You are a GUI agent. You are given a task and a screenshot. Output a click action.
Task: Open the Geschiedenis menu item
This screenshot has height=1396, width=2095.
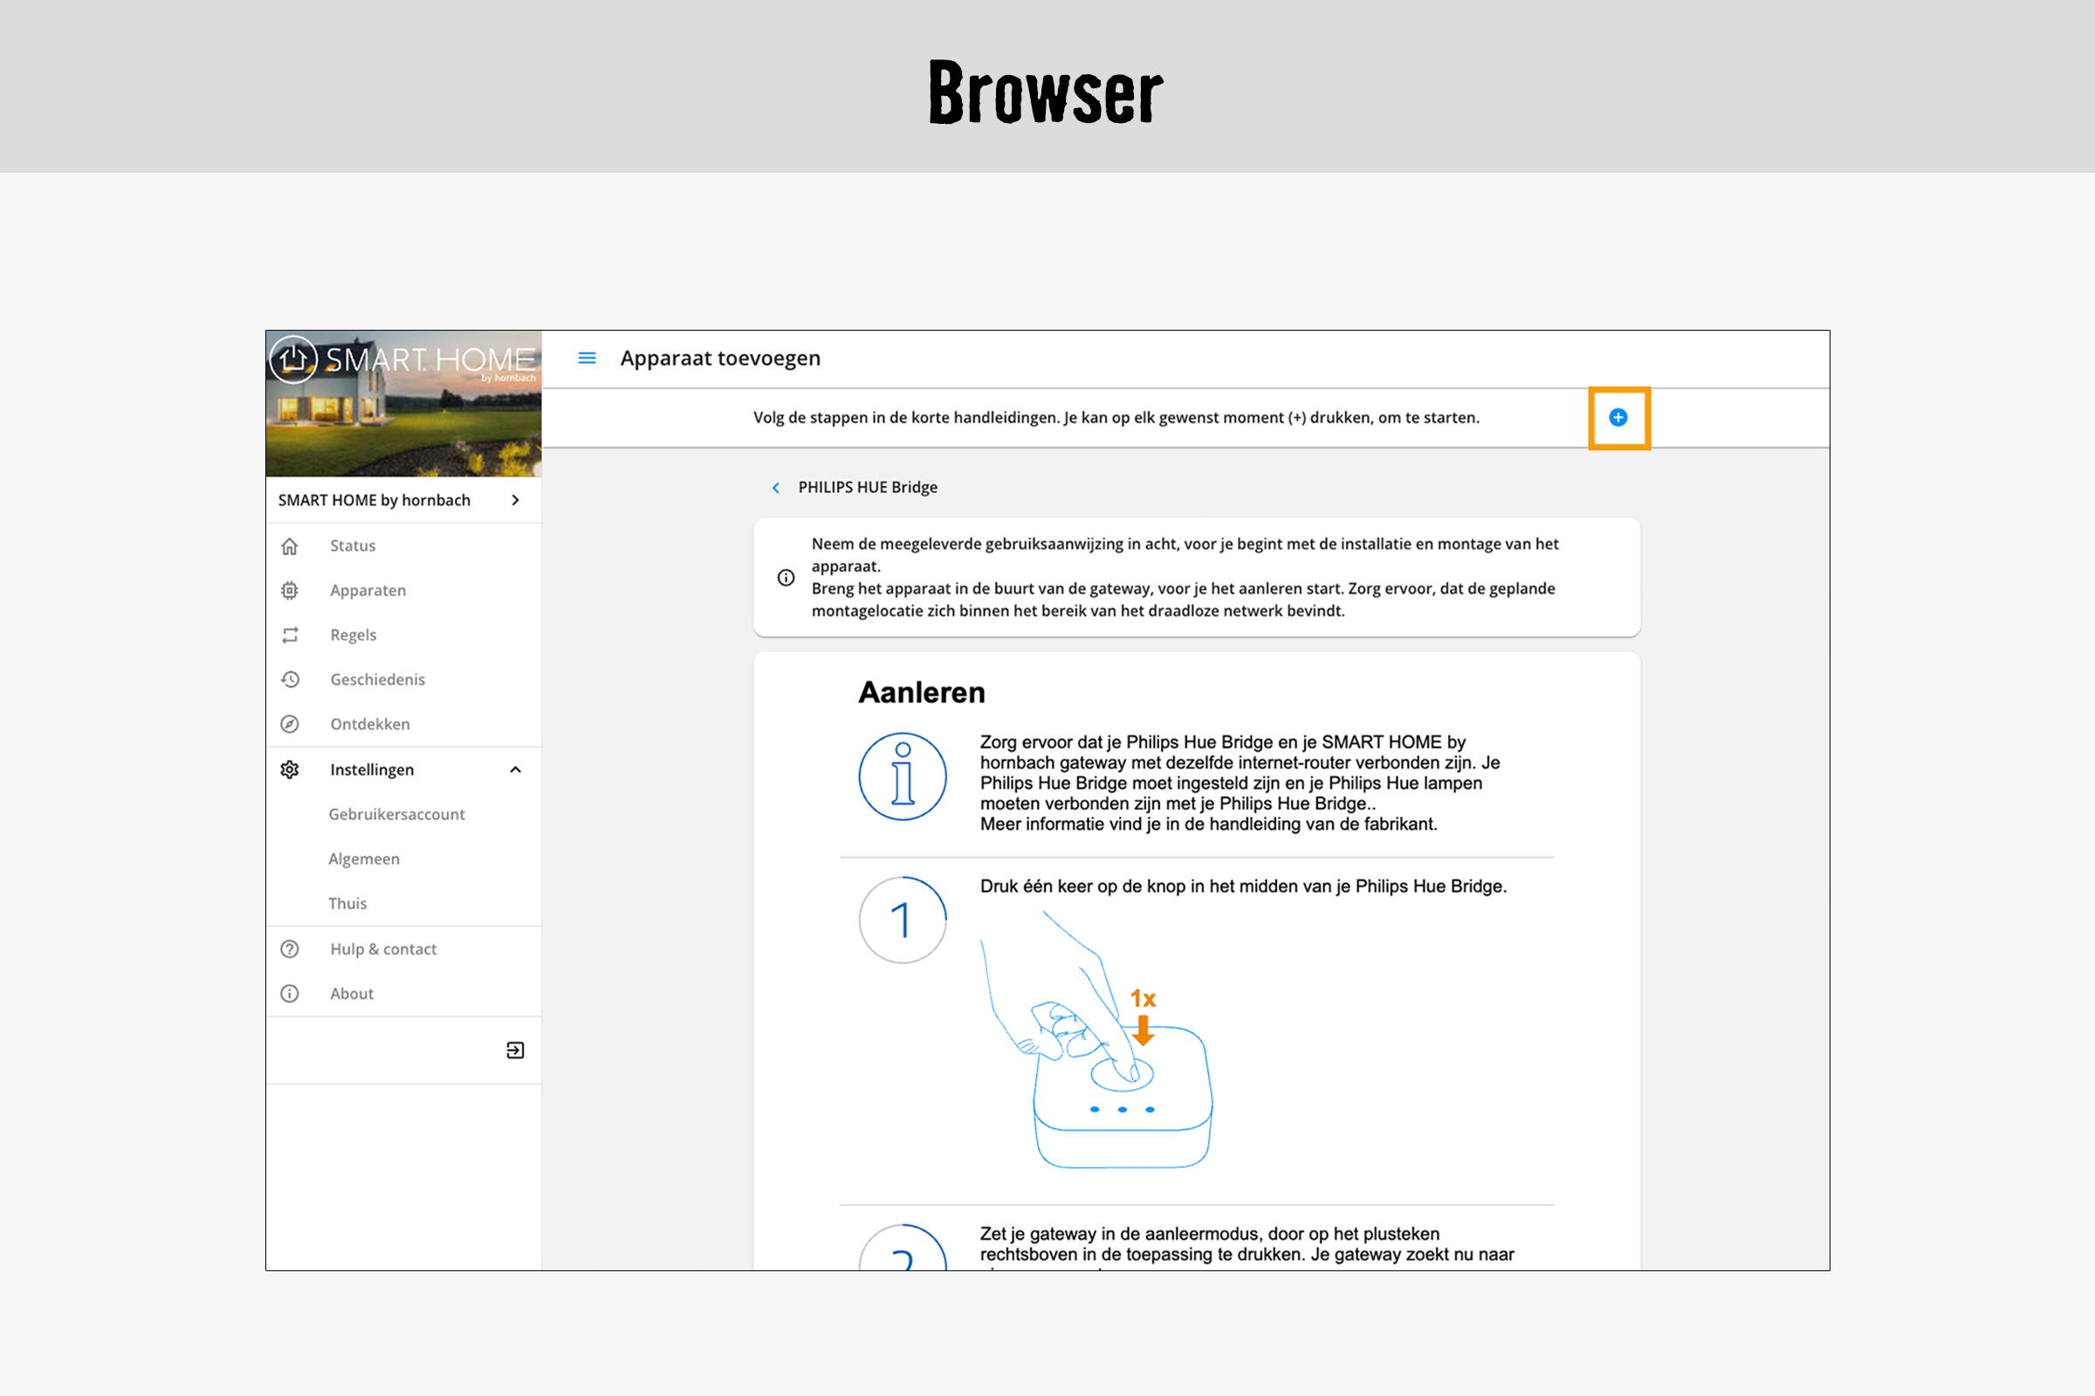[403, 680]
